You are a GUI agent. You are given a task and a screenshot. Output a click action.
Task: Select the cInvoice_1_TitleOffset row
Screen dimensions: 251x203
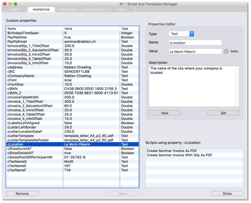(x=72, y=101)
